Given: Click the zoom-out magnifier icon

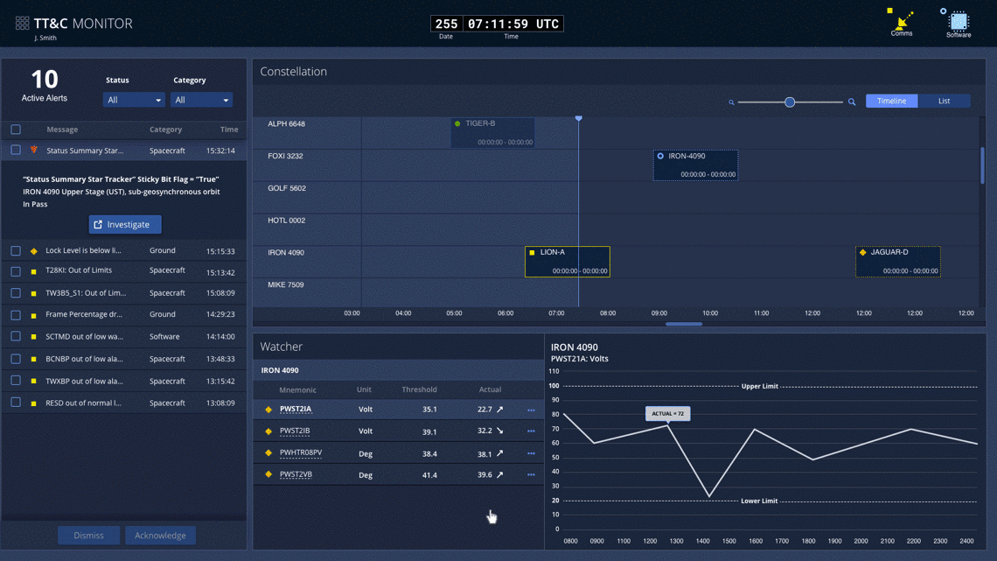Looking at the screenshot, I should point(731,102).
